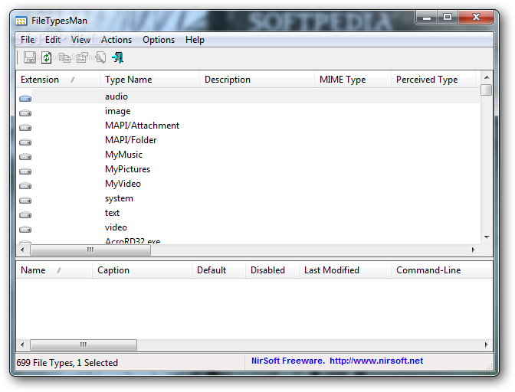This screenshot has width=515, height=392.
Task: Click the icon beside text row
Action: pyautogui.click(x=25, y=215)
